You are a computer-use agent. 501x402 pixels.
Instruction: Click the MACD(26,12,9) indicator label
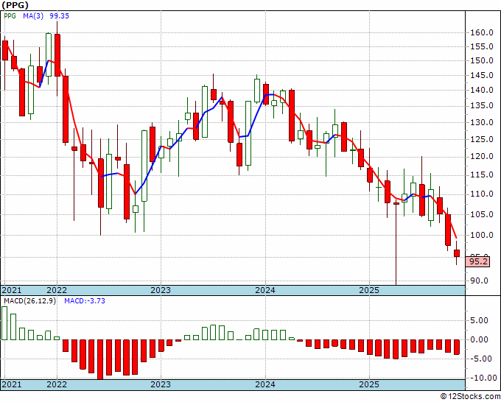click(29, 301)
